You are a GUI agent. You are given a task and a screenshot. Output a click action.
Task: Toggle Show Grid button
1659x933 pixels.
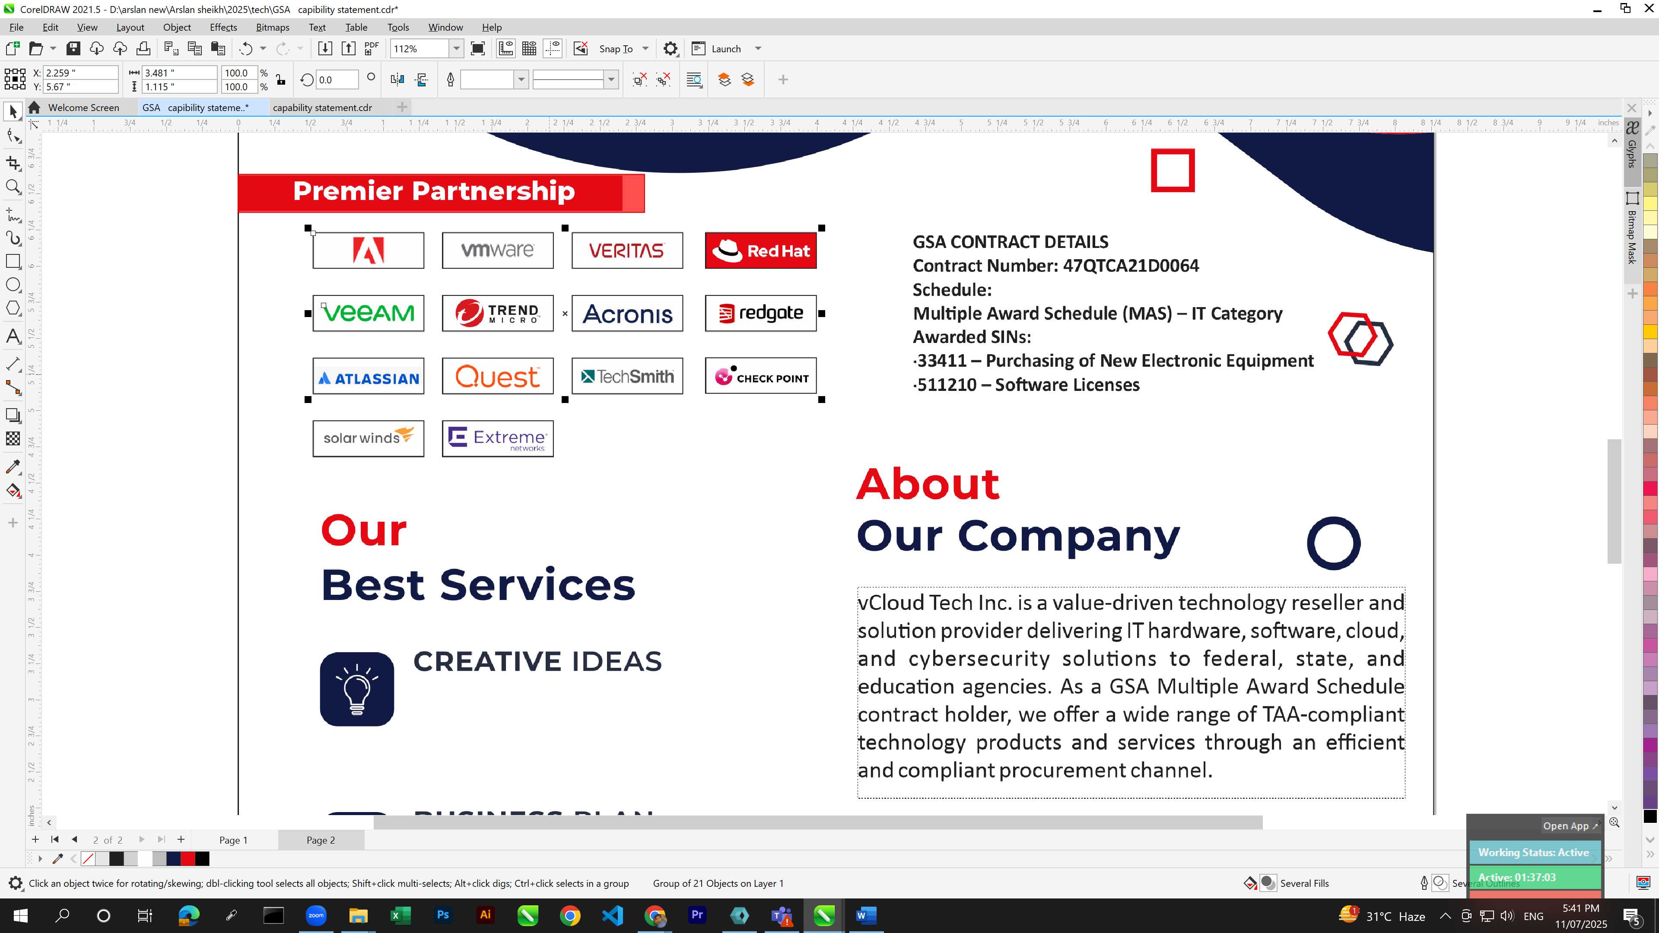tap(529, 48)
